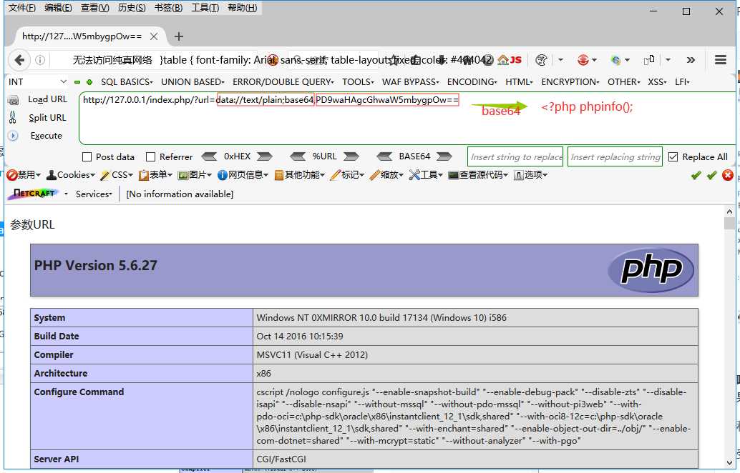Image resolution: width=740 pixels, height=473 pixels.
Task: Open the JS home icon in toolbar
Action: coord(510,60)
